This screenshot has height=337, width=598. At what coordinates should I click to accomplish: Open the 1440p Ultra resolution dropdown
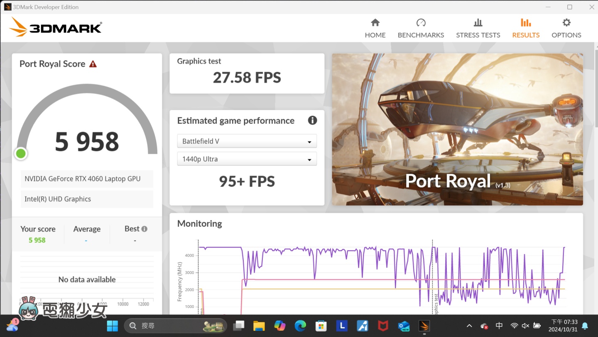[247, 159]
